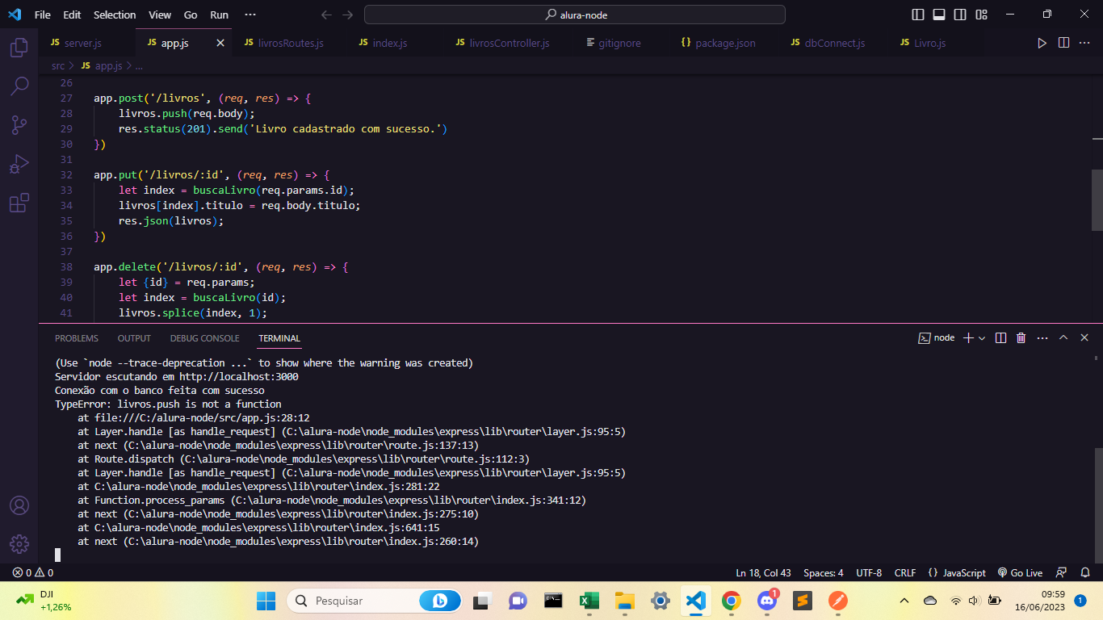Run the file with the play icon

(1042, 43)
